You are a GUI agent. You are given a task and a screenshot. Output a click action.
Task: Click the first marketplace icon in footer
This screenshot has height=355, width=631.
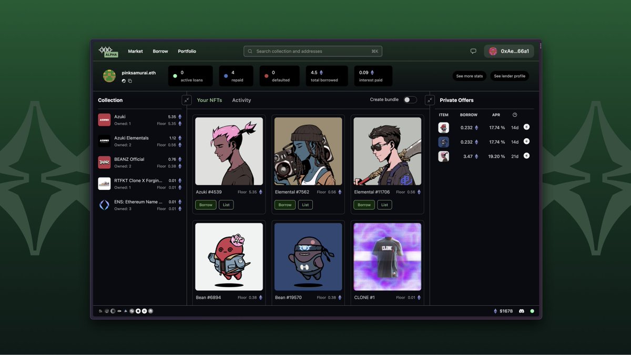[x=100, y=311]
